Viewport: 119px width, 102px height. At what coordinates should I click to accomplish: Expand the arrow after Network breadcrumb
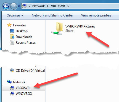(x=48, y=6)
